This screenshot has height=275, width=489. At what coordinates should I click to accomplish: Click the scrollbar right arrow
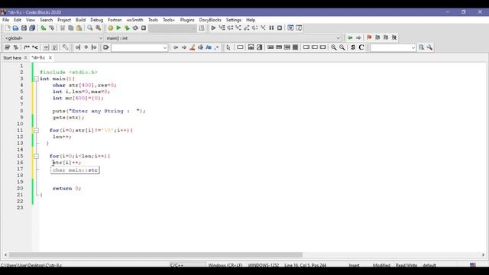(483, 254)
